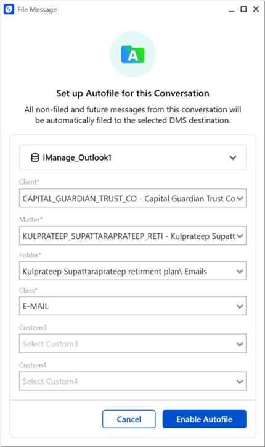The height and width of the screenshot is (447, 265).
Task: Open the Matter dropdown arrow
Action: click(x=240, y=236)
